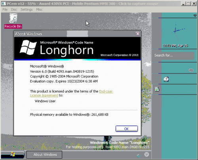Open the PCem File menu
The width and height of the screenshot is (198, 160).
point(5,9)
